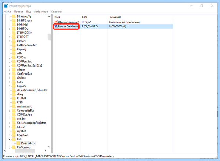Screen dimensions: 220x161
Task: Click the BthHFEnum folder icon
Action: click(14, 20)
